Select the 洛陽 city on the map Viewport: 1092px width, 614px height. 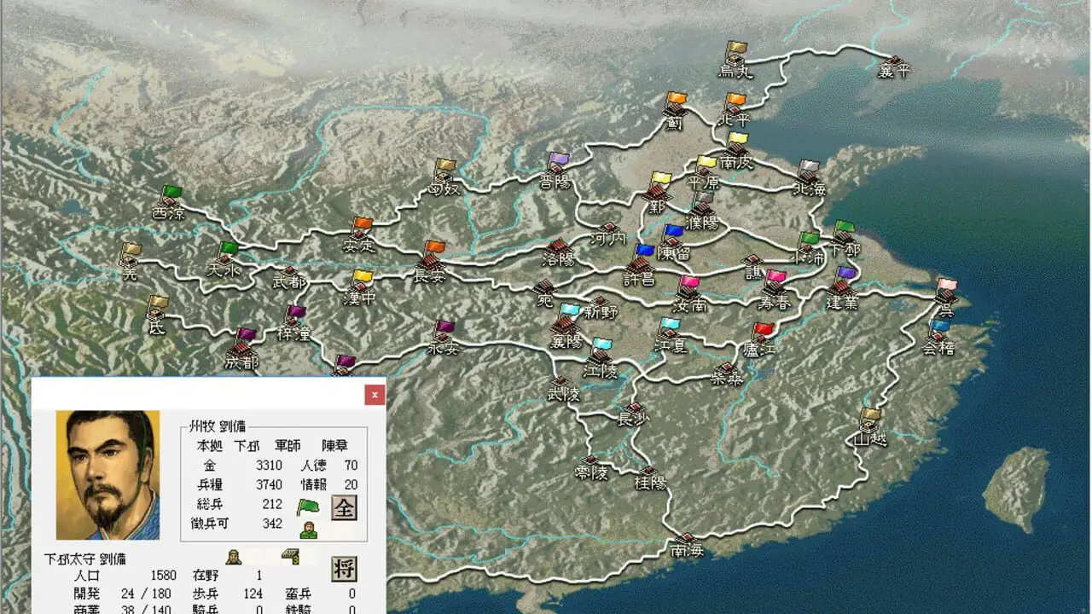click(x=559, y=251)
